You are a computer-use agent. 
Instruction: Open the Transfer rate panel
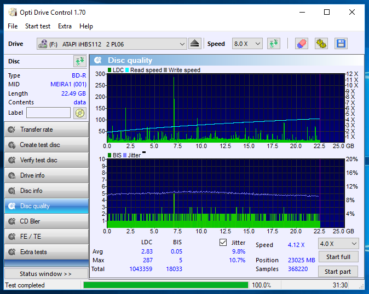[x=47, y=130]
